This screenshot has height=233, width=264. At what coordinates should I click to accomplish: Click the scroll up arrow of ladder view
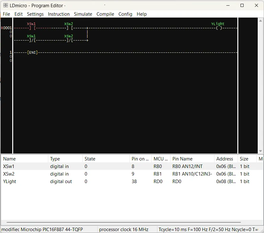pyautogui.click(x=261, y=21)
